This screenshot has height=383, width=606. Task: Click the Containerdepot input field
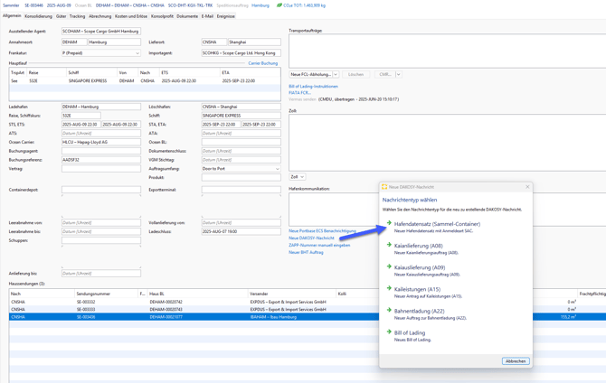pyautogui.click(x=101, y=190)
